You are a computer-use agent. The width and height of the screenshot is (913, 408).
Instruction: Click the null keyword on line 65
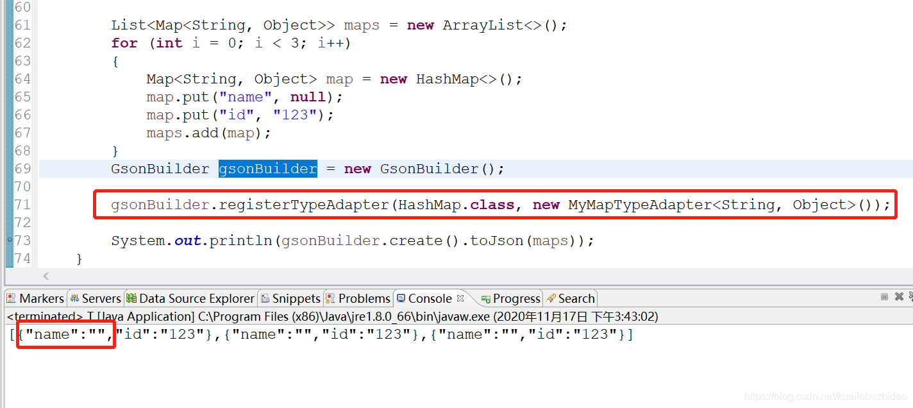click(308, 97)
